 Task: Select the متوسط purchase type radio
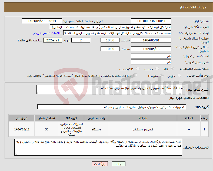[x=162, y=75]
